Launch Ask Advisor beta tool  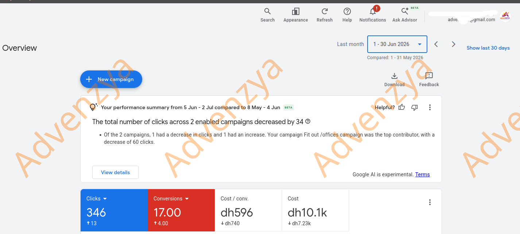(x=405, y=15)
